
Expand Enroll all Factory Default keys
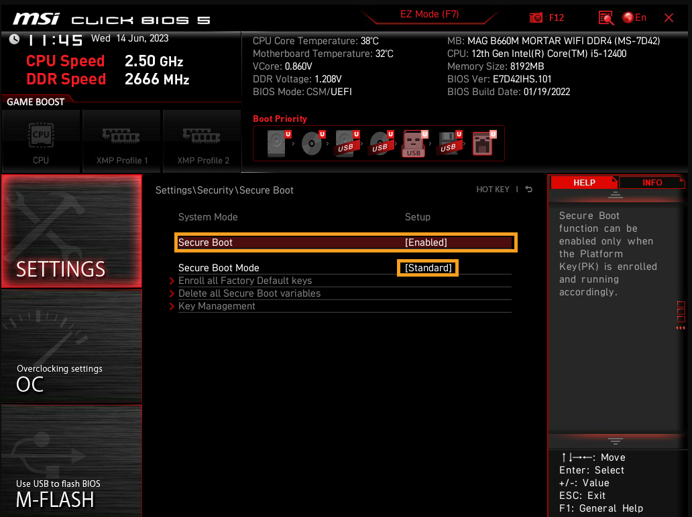[245, 281]
